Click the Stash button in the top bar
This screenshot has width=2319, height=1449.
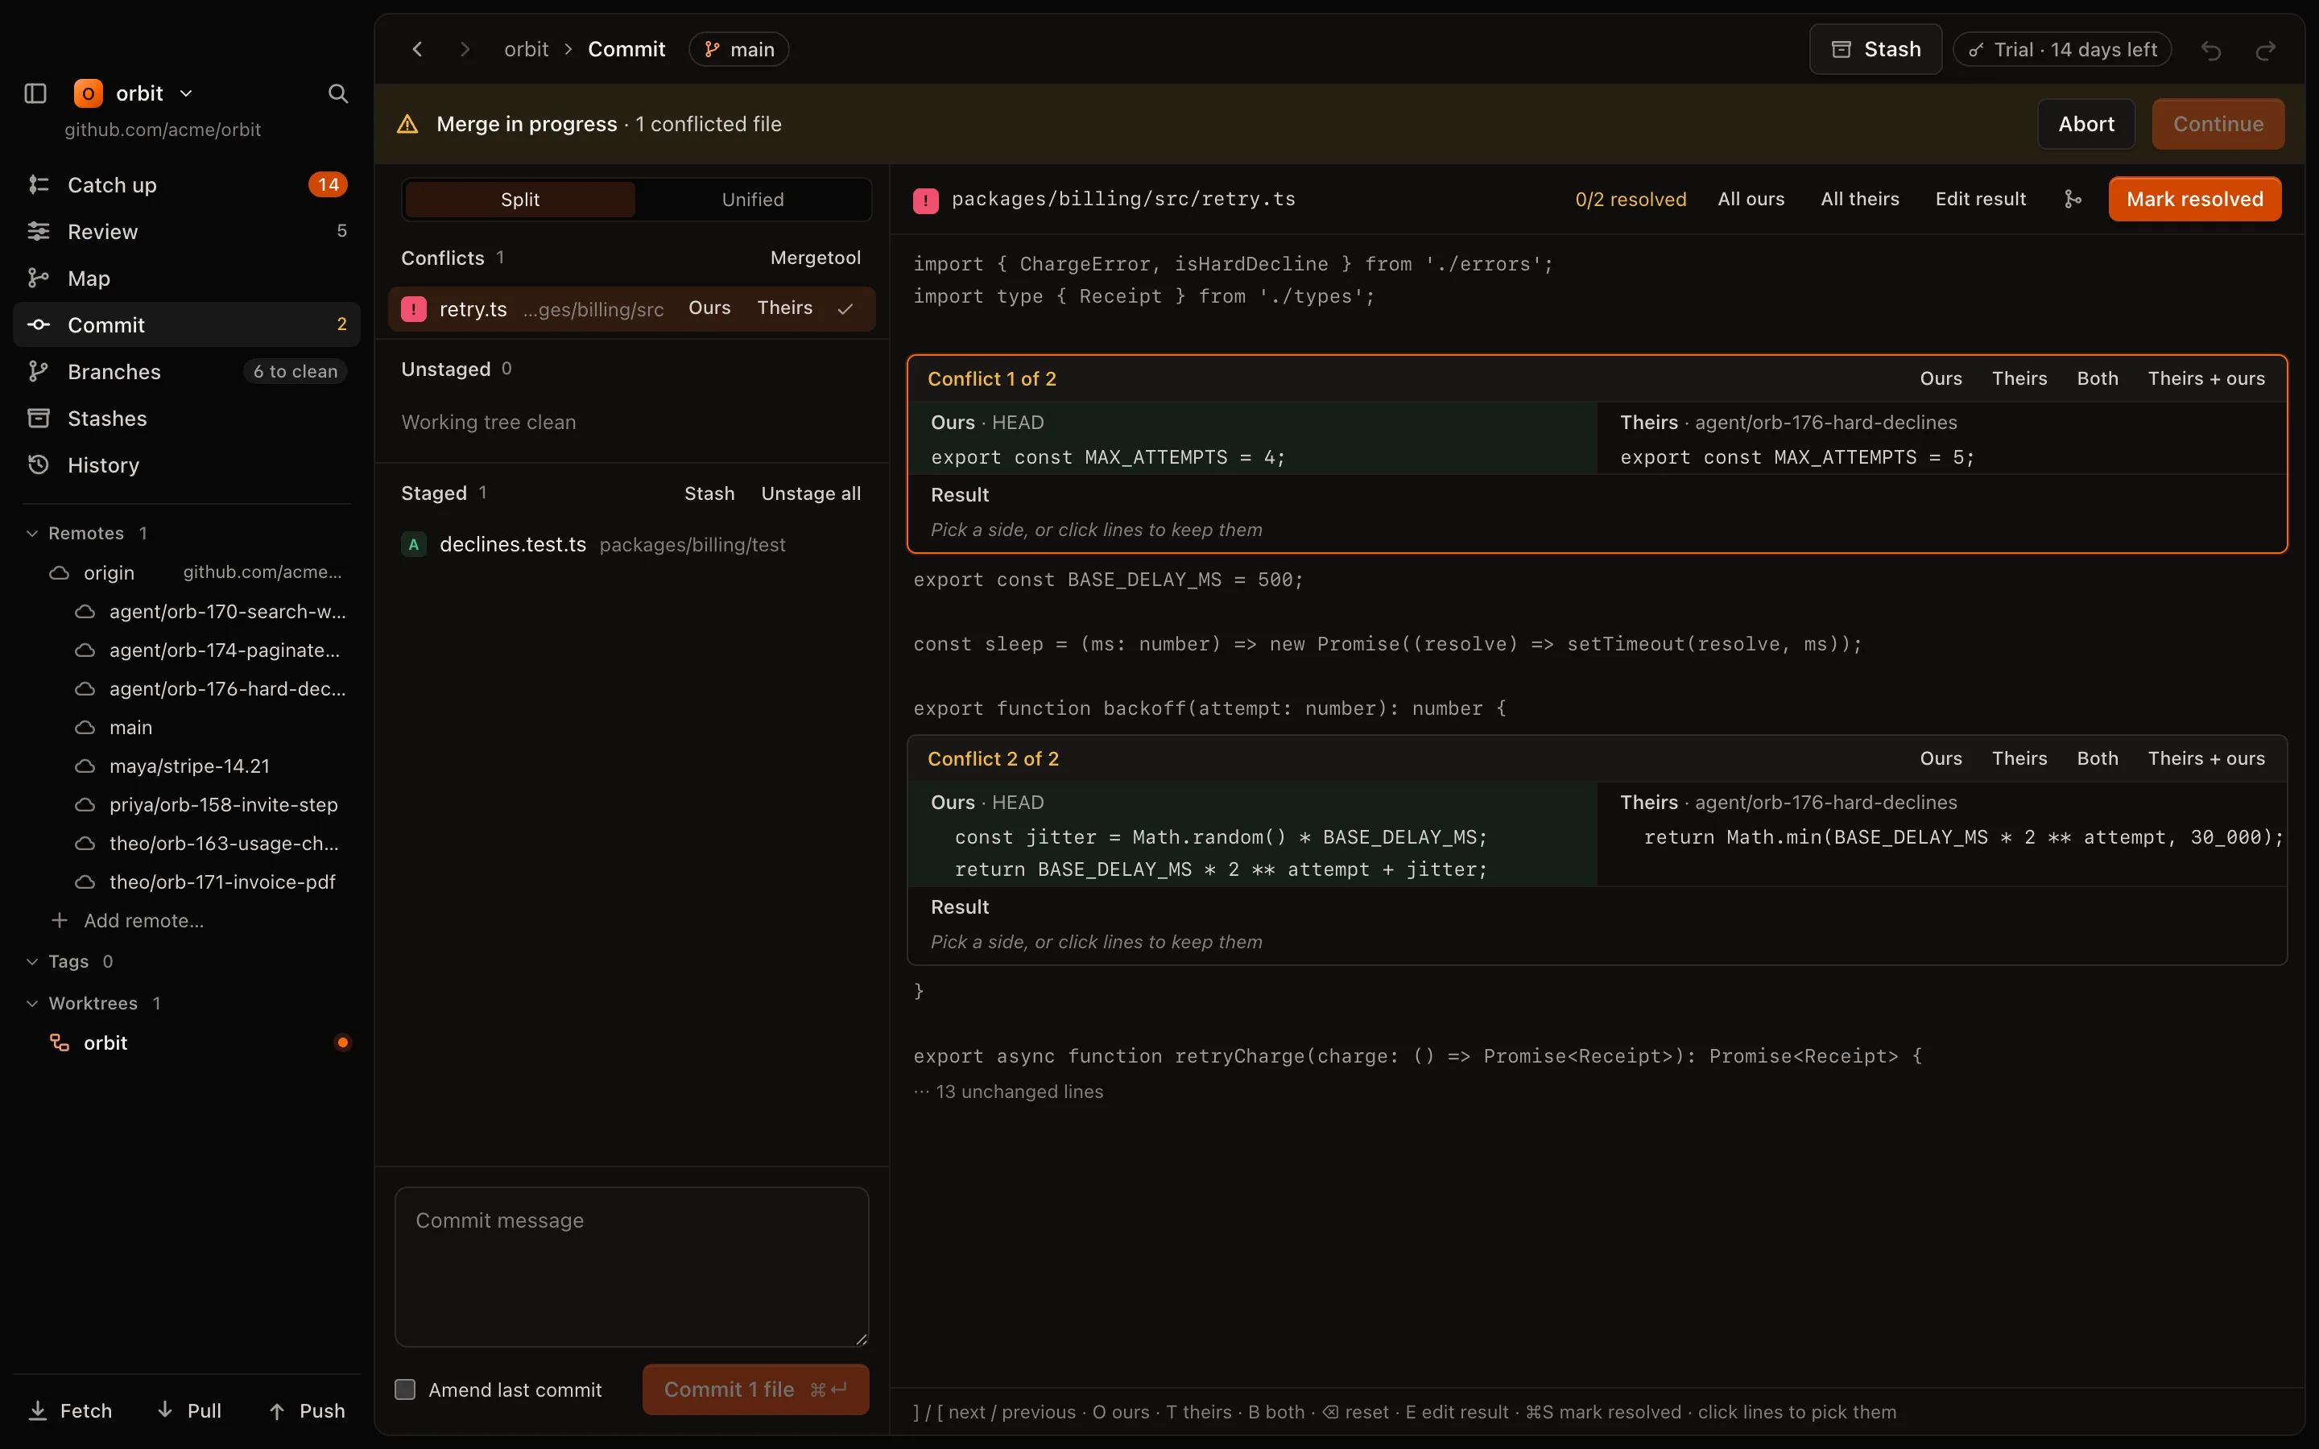pyautogui.click(x=1875, y=49)
